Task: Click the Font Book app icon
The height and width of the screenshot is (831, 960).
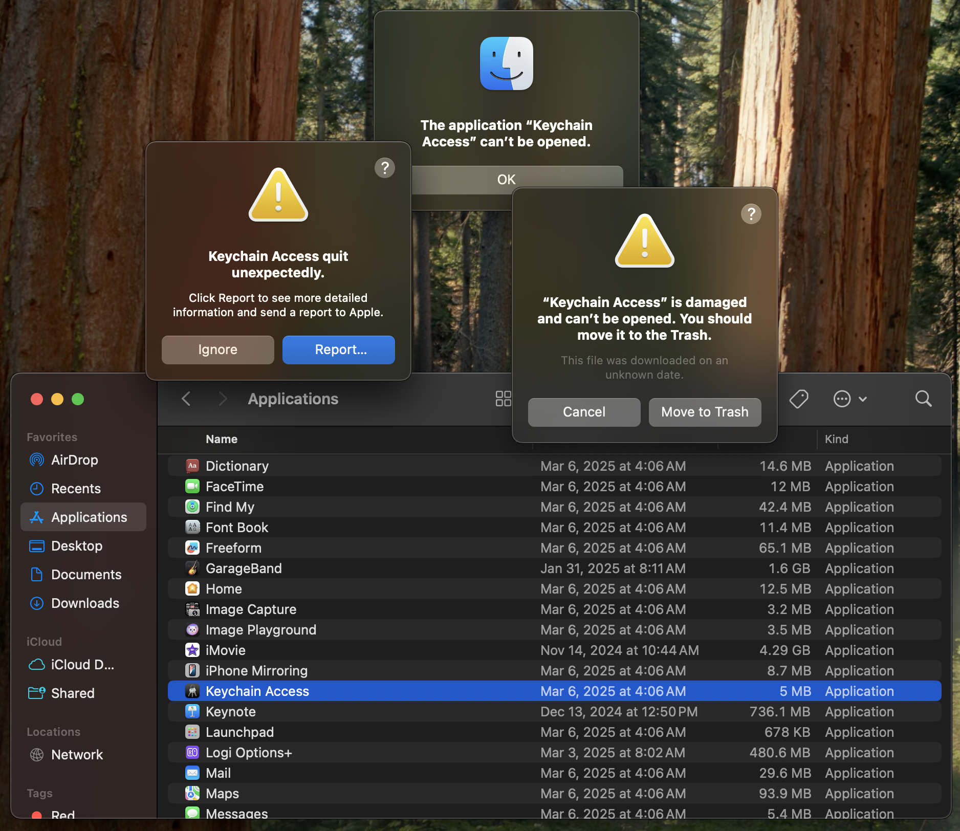Action: click(192, 527)
